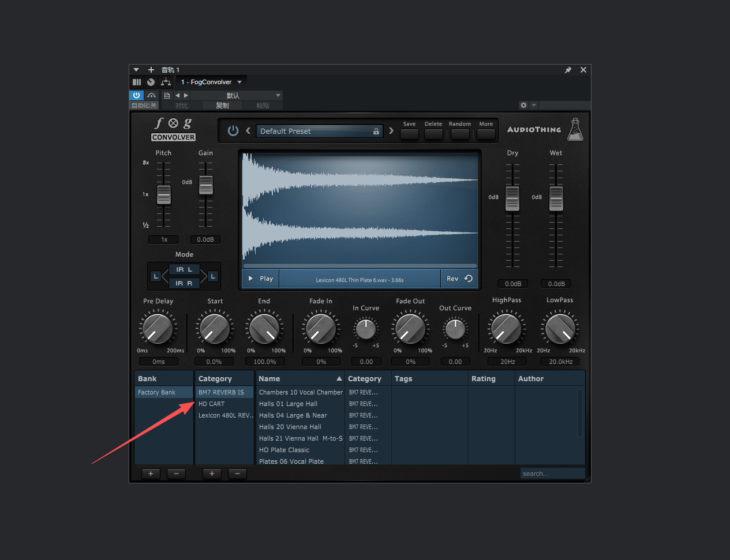
Task: Toggle the plugin power button
Action: pos(136,95)
